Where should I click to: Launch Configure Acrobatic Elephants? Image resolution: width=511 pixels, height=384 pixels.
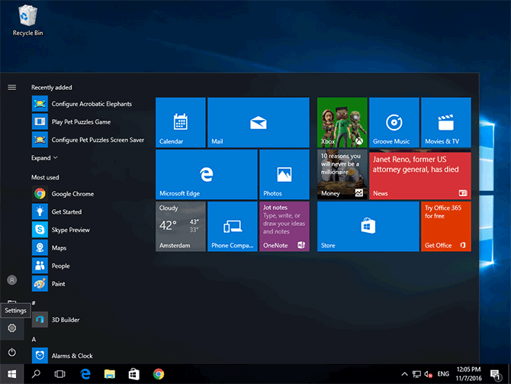pyautogui.click(x=88, y=104)
